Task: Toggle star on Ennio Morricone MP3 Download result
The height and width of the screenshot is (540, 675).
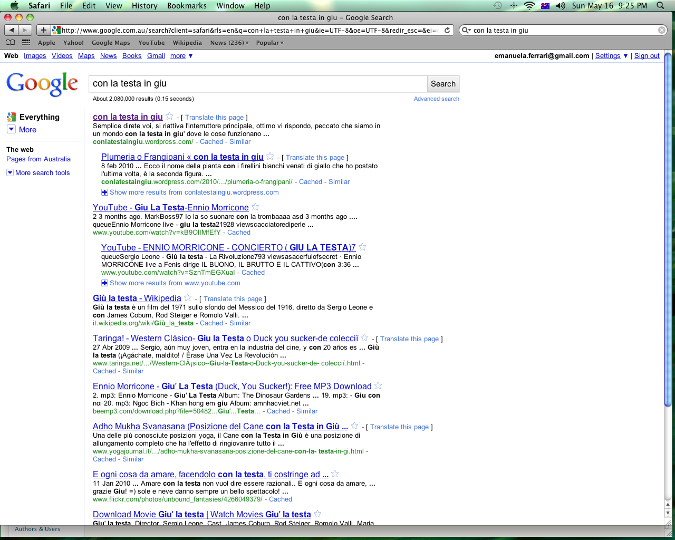Action: (378, 386)
